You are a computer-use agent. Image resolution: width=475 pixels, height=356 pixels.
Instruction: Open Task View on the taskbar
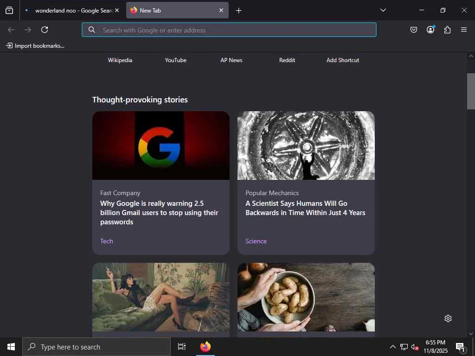tap(181, 347)
